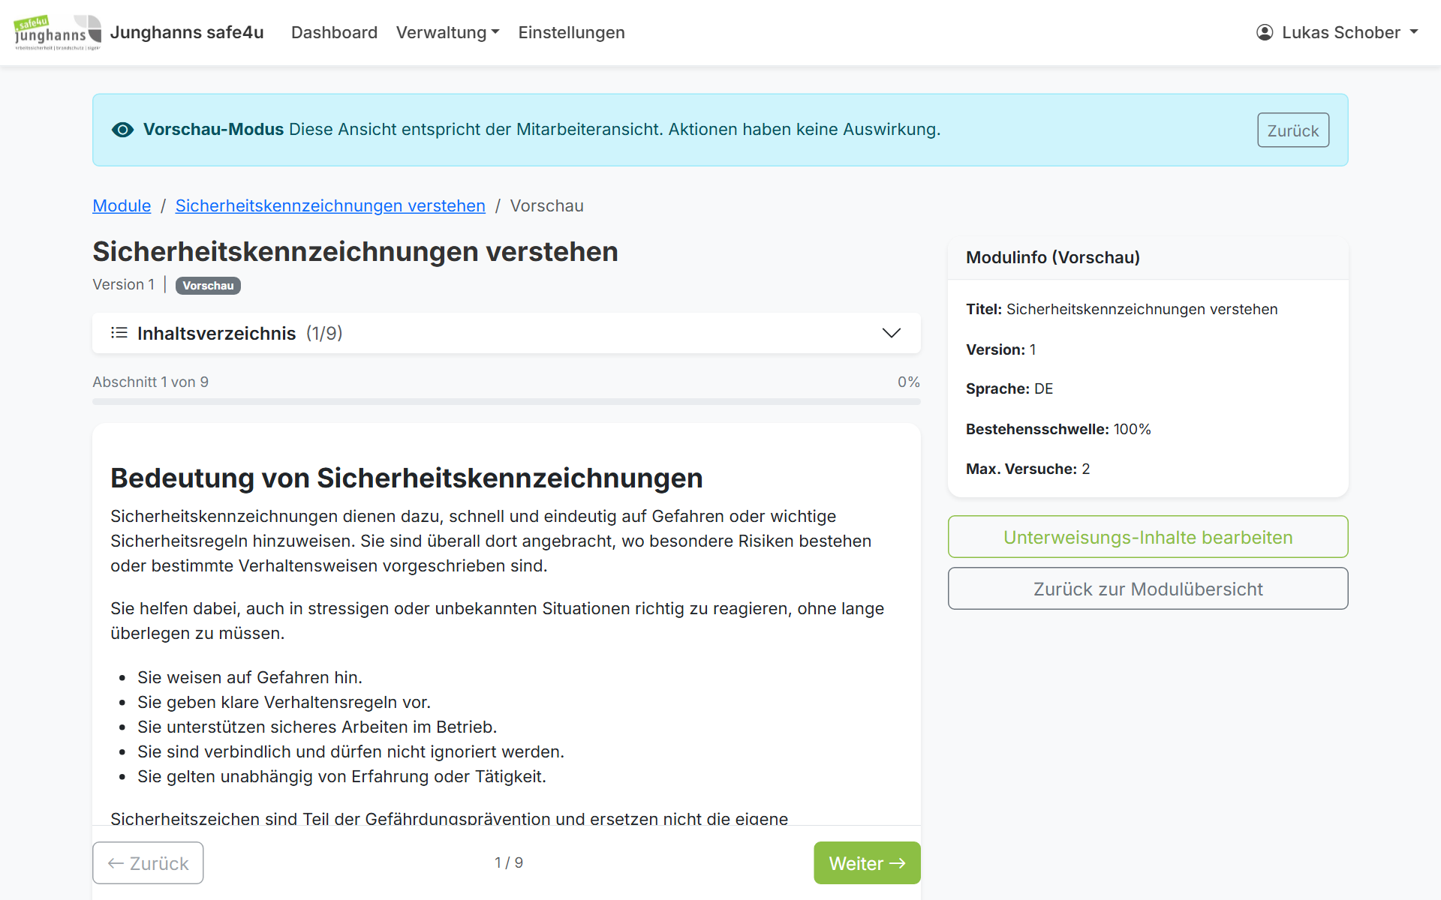Click the 'Version: 1' entry in Modulinfo
Viewport: 1441px width, 900px height.
pyautogui.click(x=1000, y=349)
